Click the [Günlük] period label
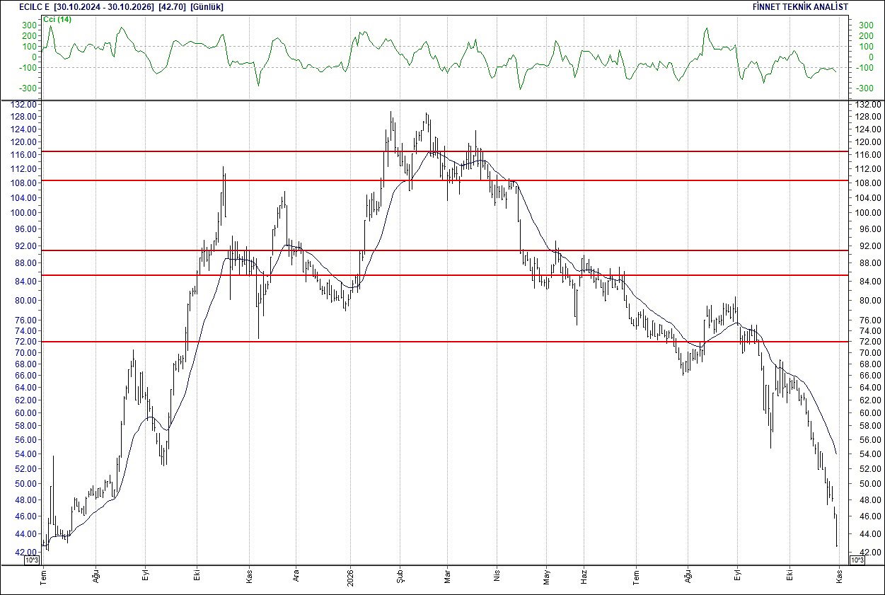The height and width of the screenshot is (595, 885). pyautogui.click(x=207, y=6)
